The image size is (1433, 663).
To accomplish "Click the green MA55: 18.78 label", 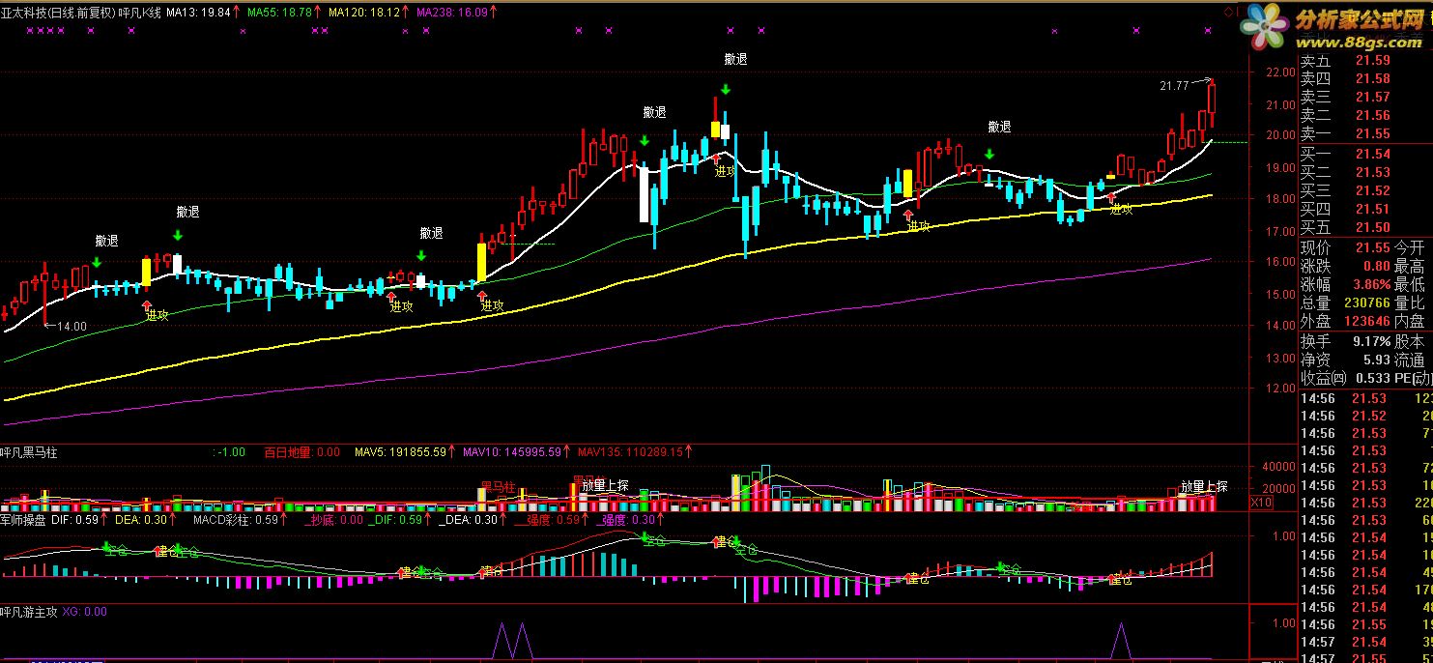I will coord(279,13).
